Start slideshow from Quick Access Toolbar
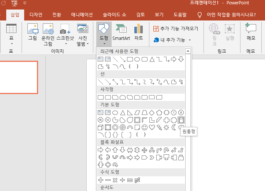 click(x=15, y=3)
